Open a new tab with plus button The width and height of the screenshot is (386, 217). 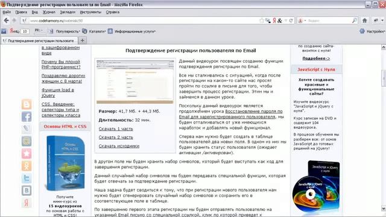tap(83, 40)
